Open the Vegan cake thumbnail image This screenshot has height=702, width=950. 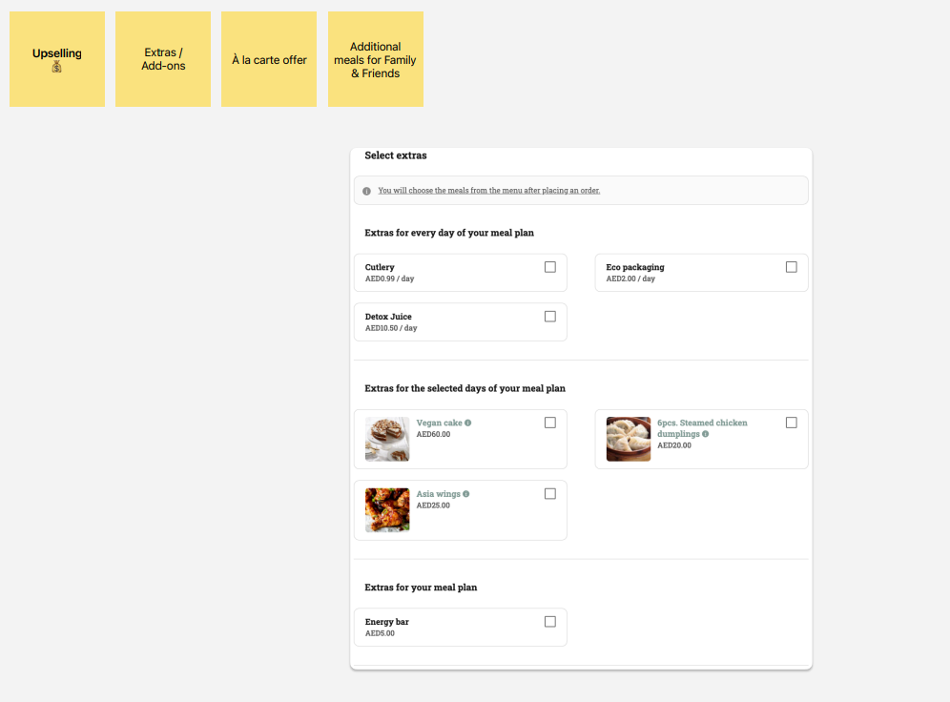point(386,439)
